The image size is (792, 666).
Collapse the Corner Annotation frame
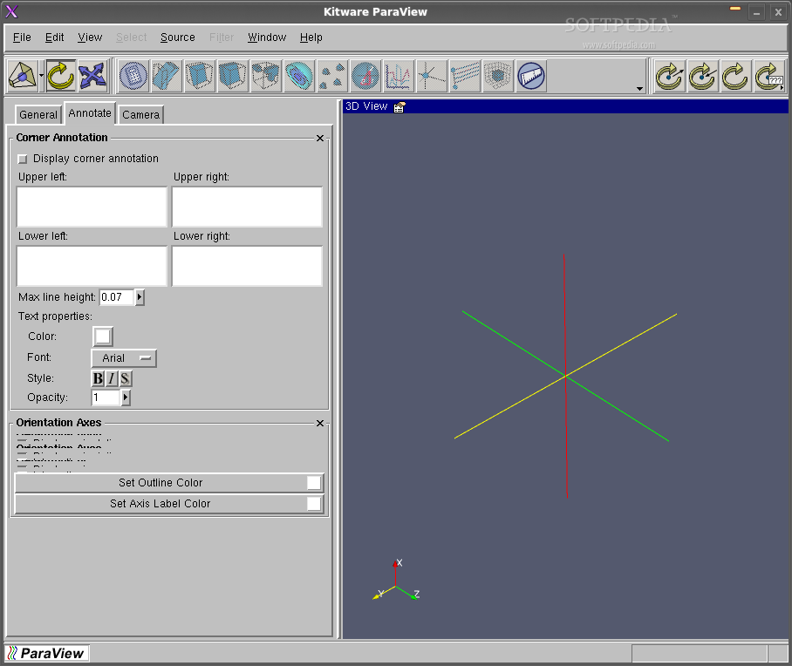pyautogui.click(x=320, y=138)
